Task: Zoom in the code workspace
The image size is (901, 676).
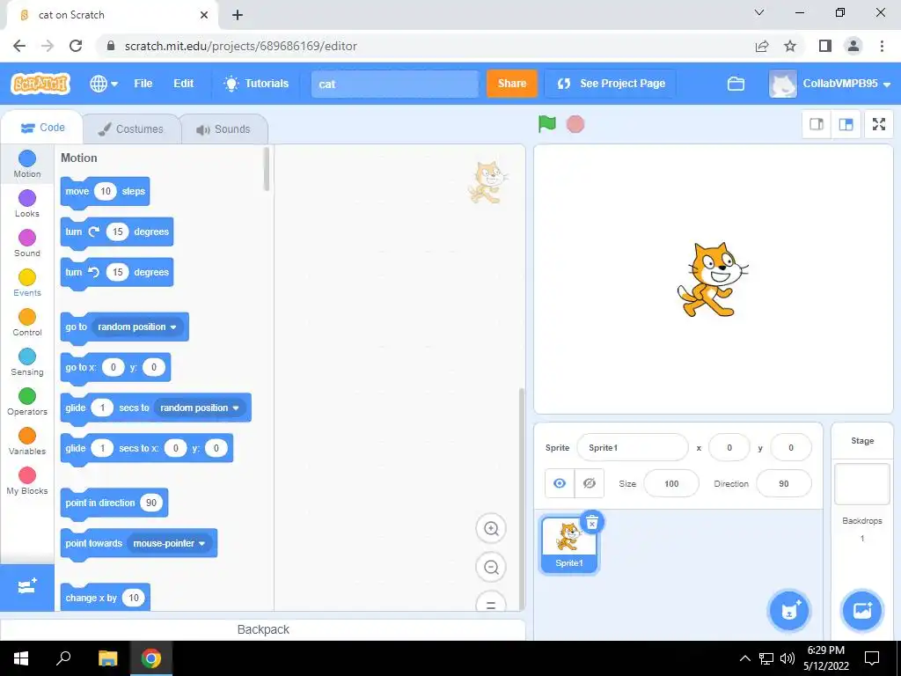Action: pos(491,528)
